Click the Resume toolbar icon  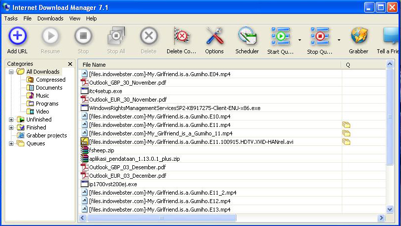point(50,36)
